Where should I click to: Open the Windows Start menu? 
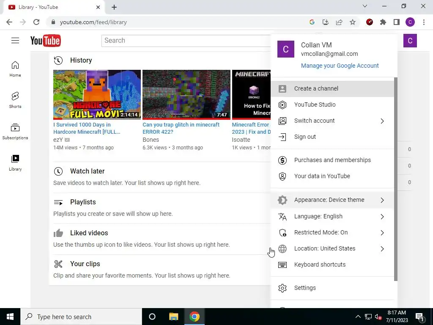(x=10, y=317)
